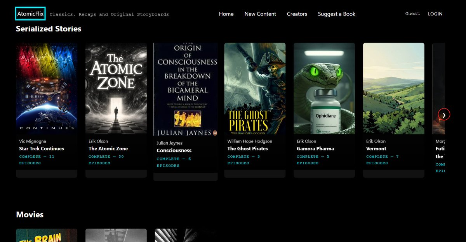Click Erik Olson above Vermont
Screen dimensions: 466x242
376,141
